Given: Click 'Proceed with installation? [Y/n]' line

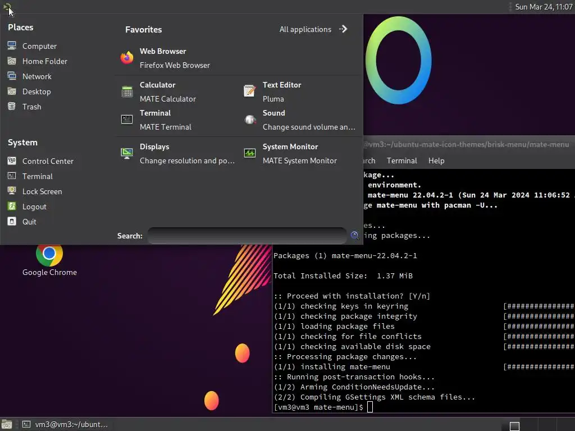Looking at the screenshot, I should pyautogui.click(x=352, y=296).
